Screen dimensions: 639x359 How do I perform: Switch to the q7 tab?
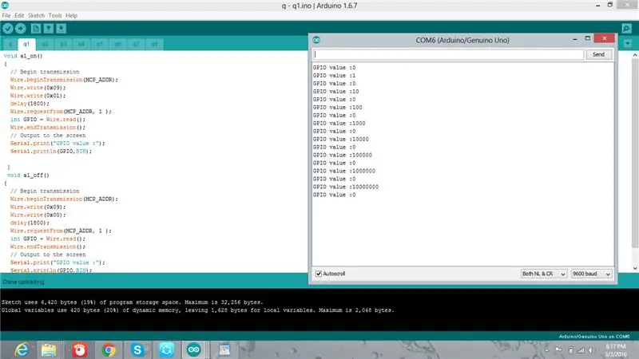click(x=136, y=44)
